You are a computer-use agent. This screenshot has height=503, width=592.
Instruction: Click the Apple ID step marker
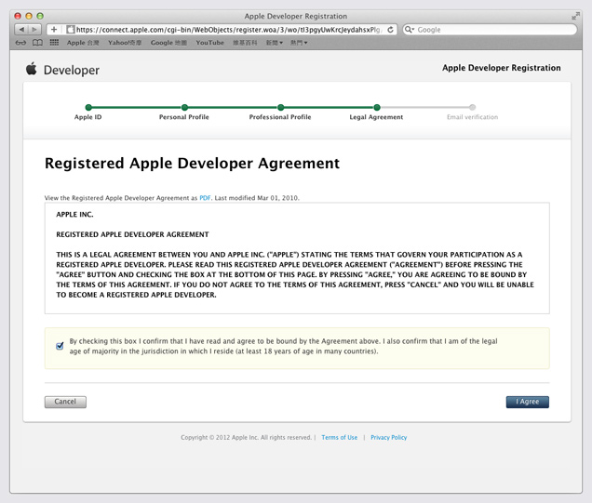(88, 107)
